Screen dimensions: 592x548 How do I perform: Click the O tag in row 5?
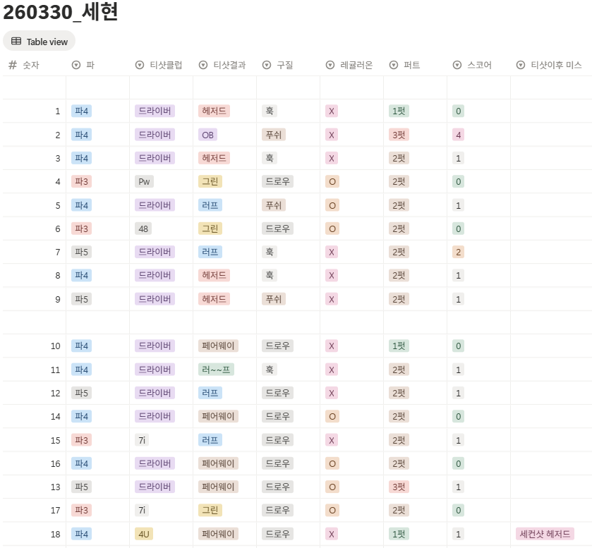pos(332,205)
